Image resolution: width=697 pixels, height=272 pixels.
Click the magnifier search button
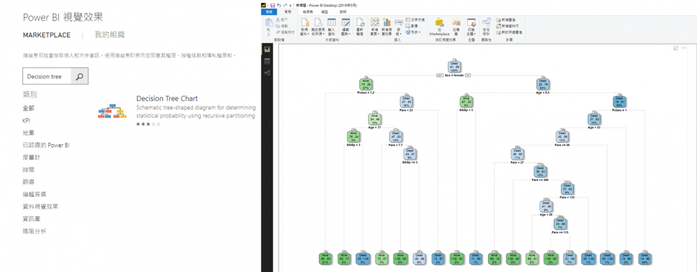tap(80, 77)
